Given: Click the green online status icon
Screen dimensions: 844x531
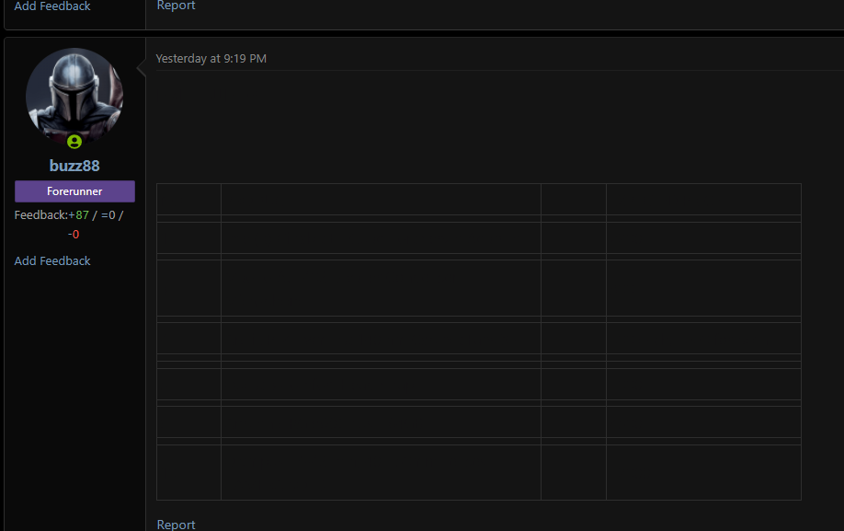Looking at the screenshot, I should [74, 142].
